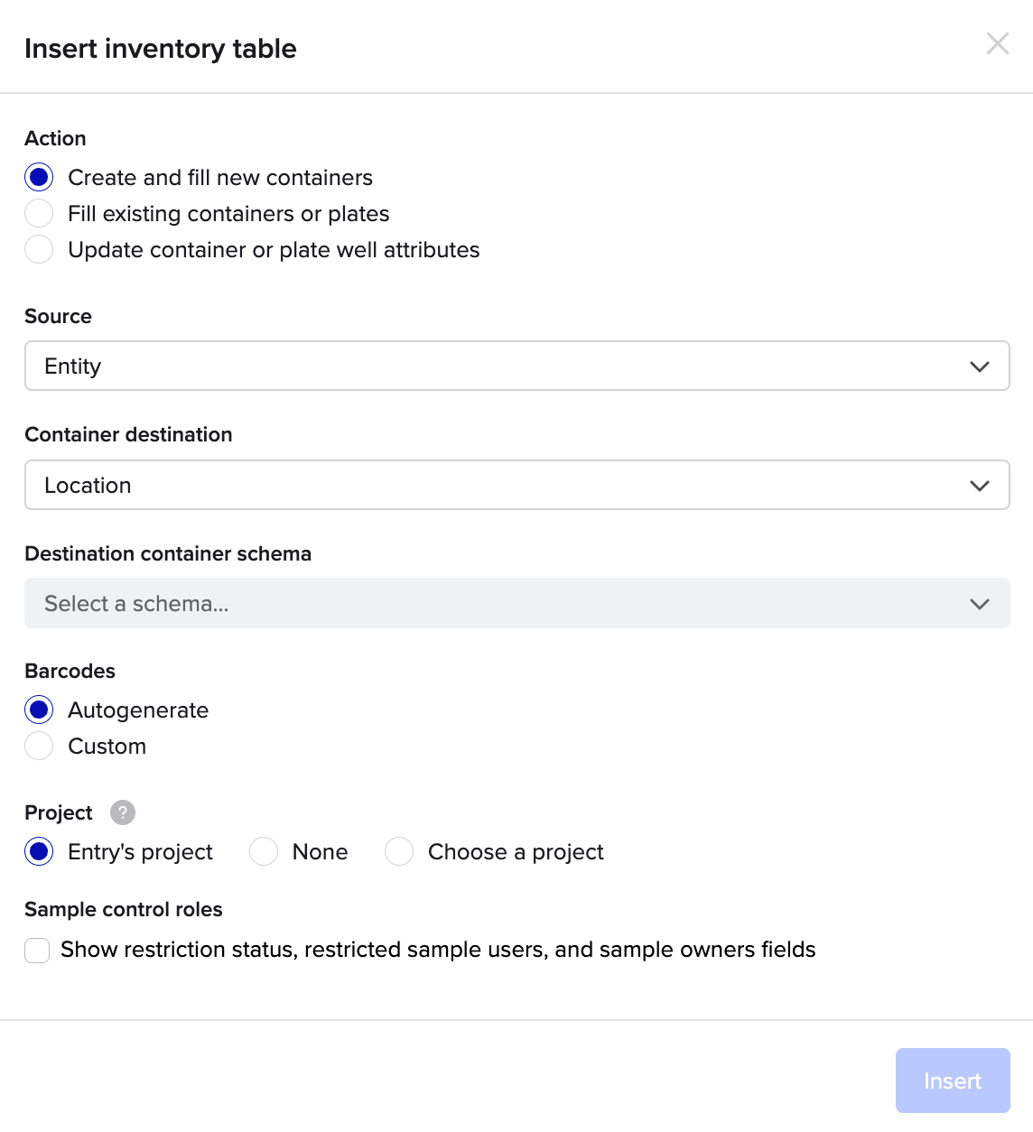Expand the Source dropdown chevron
Image resolution: width=1033 pixels, height=1132 pixels.
click(980, 366)
